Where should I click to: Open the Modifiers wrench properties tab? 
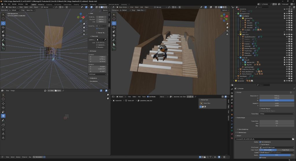coord(232,118)
